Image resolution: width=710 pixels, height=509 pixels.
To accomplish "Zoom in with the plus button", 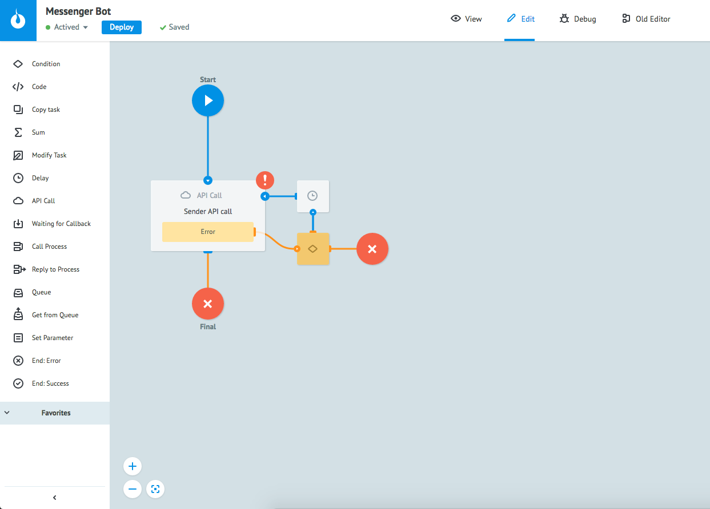I will [133, 466].
